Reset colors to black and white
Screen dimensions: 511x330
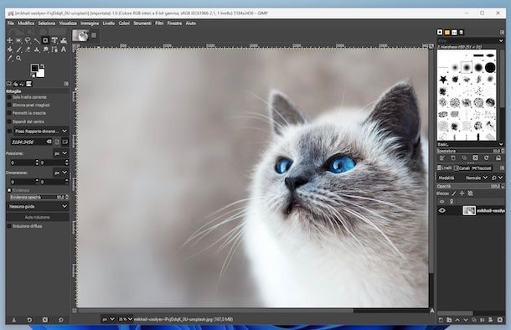click(33, 75)
